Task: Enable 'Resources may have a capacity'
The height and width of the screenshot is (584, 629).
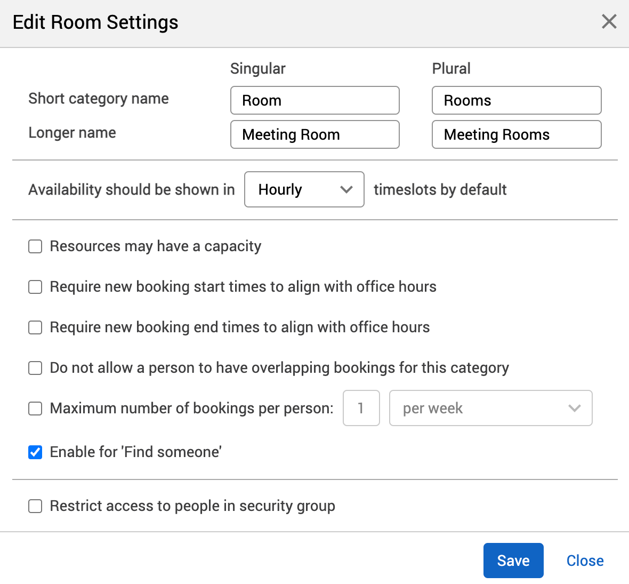Action: [x=35, y=246]
